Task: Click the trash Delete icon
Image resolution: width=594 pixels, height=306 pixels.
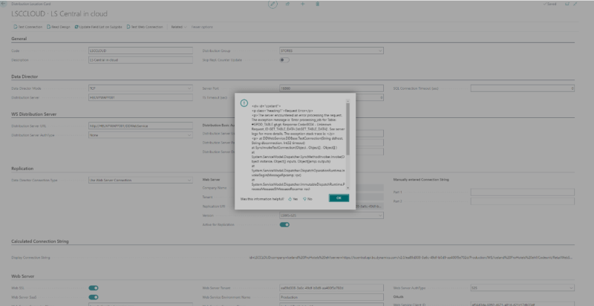Action: point(318,4)
